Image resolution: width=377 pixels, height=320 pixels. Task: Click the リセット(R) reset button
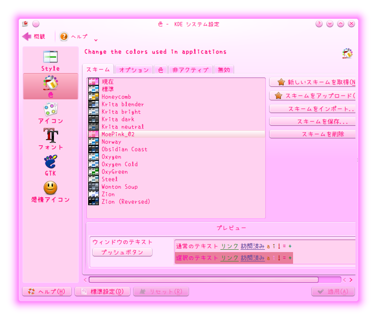click(161, 291)
